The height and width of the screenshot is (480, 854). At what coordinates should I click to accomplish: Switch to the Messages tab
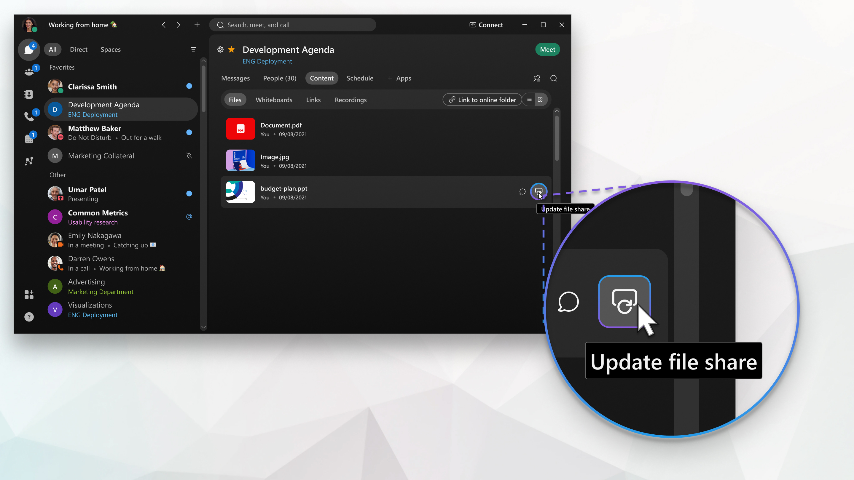point(235,78)
